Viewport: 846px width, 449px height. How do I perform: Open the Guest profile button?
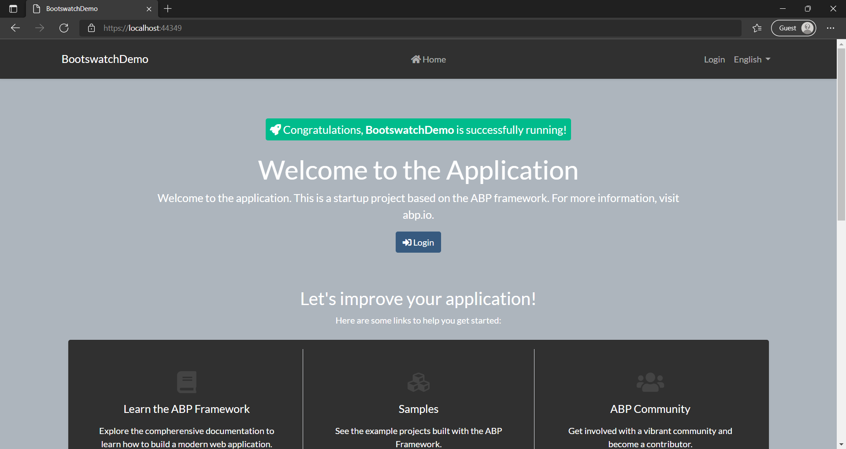point(794,28)
